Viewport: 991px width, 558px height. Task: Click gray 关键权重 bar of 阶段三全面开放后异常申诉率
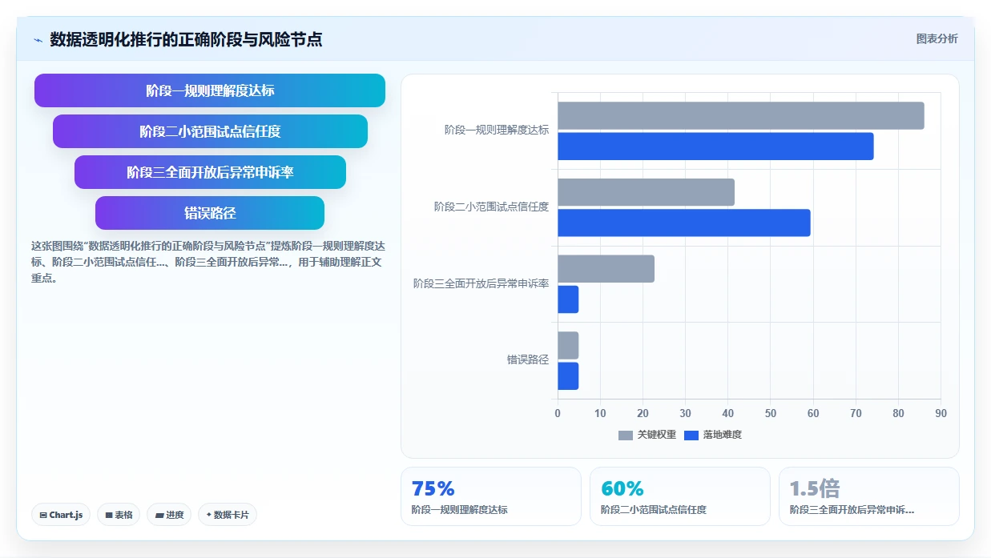click(606, 268)
